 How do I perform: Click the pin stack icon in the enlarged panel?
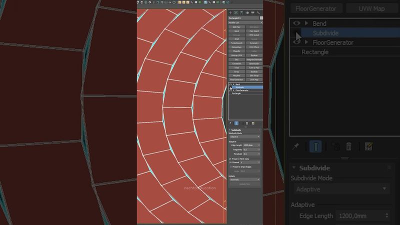pyautogui.click(x=296, y=146)
